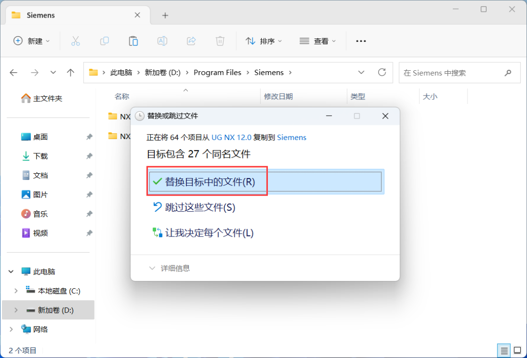Select 网络 in navigation tree
The width and height of the screenshot is (527, 358).
pyautogui.click(x=35, y=329)
